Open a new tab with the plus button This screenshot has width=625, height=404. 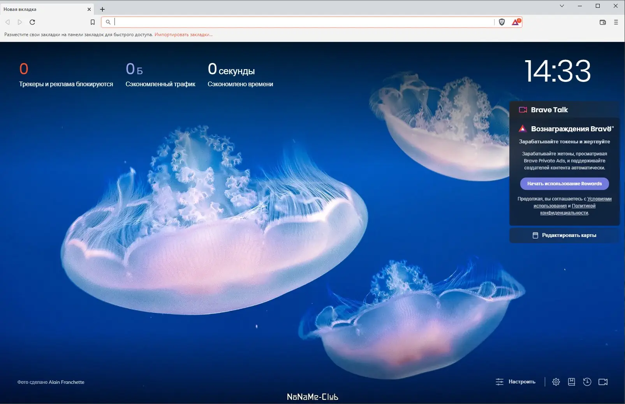tap(102, 9)
